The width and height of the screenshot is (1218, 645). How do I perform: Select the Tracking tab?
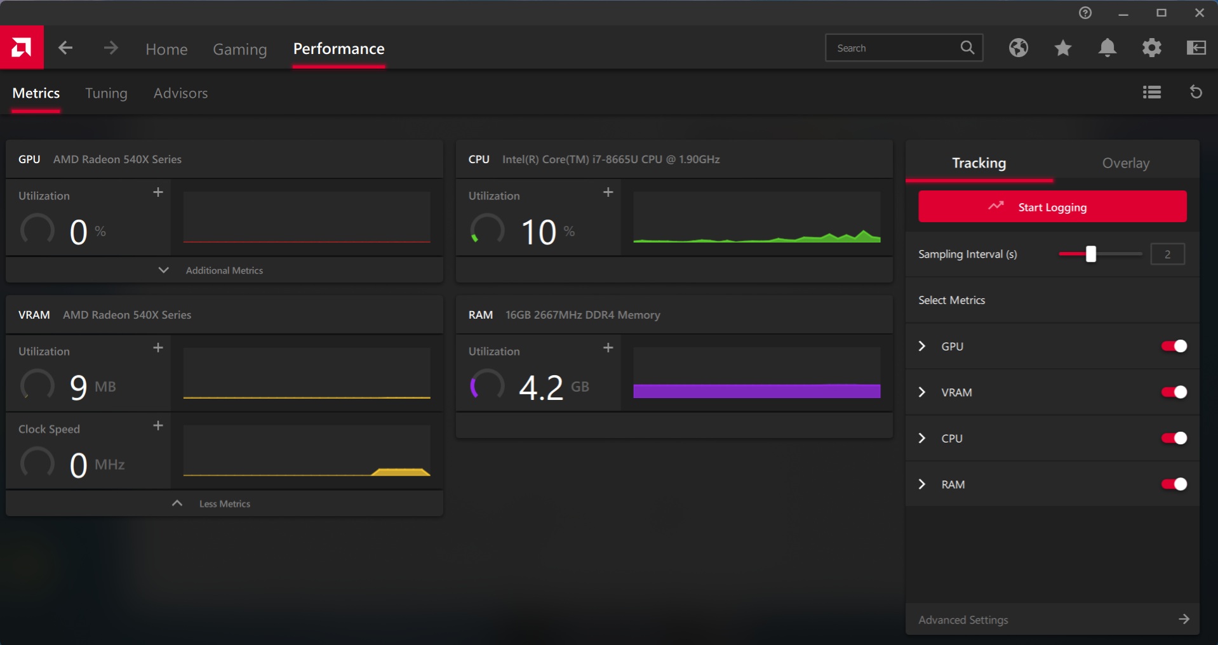tap(979, 163)
